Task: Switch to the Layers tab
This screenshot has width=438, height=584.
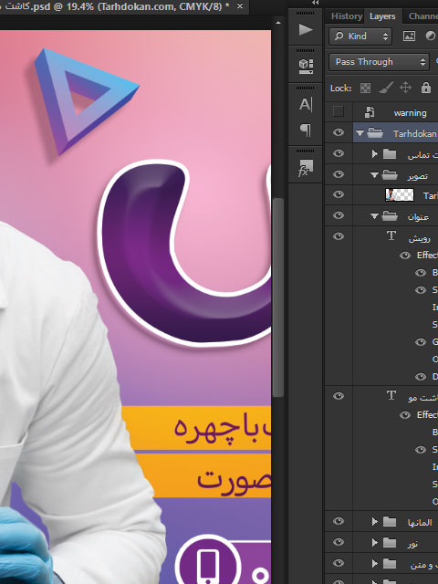Action: click(x=382, y=16)
